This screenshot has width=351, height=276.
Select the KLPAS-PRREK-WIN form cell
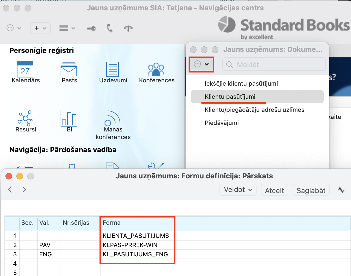pos(130,245)
